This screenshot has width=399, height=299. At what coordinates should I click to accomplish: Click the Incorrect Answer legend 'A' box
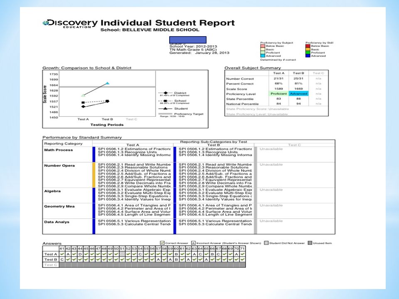pos(193,243)
